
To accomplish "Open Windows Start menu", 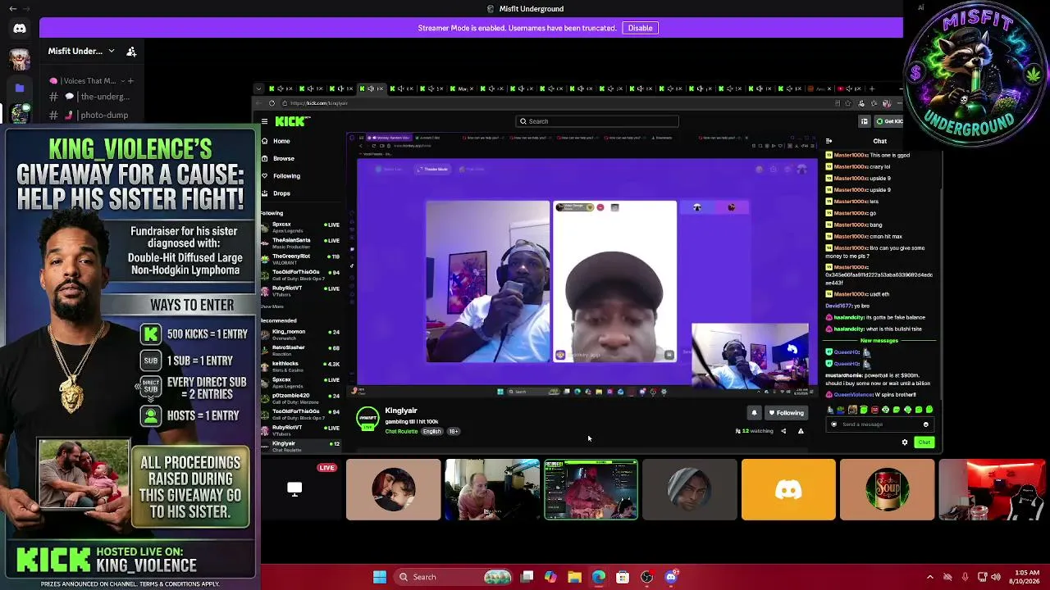I will pos(380,577).
